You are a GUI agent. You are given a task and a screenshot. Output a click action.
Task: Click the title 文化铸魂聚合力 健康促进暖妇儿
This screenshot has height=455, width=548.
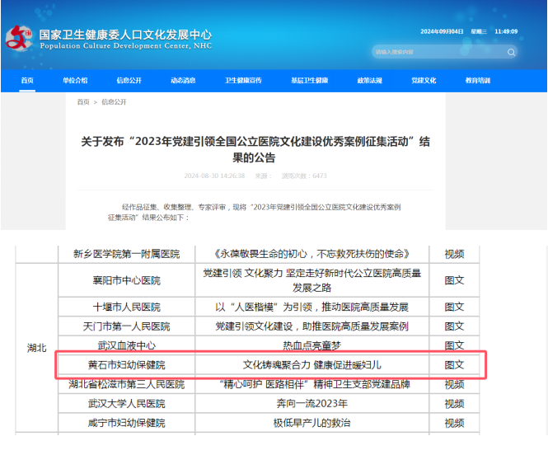pyautogui.click(x=311, y=365)
